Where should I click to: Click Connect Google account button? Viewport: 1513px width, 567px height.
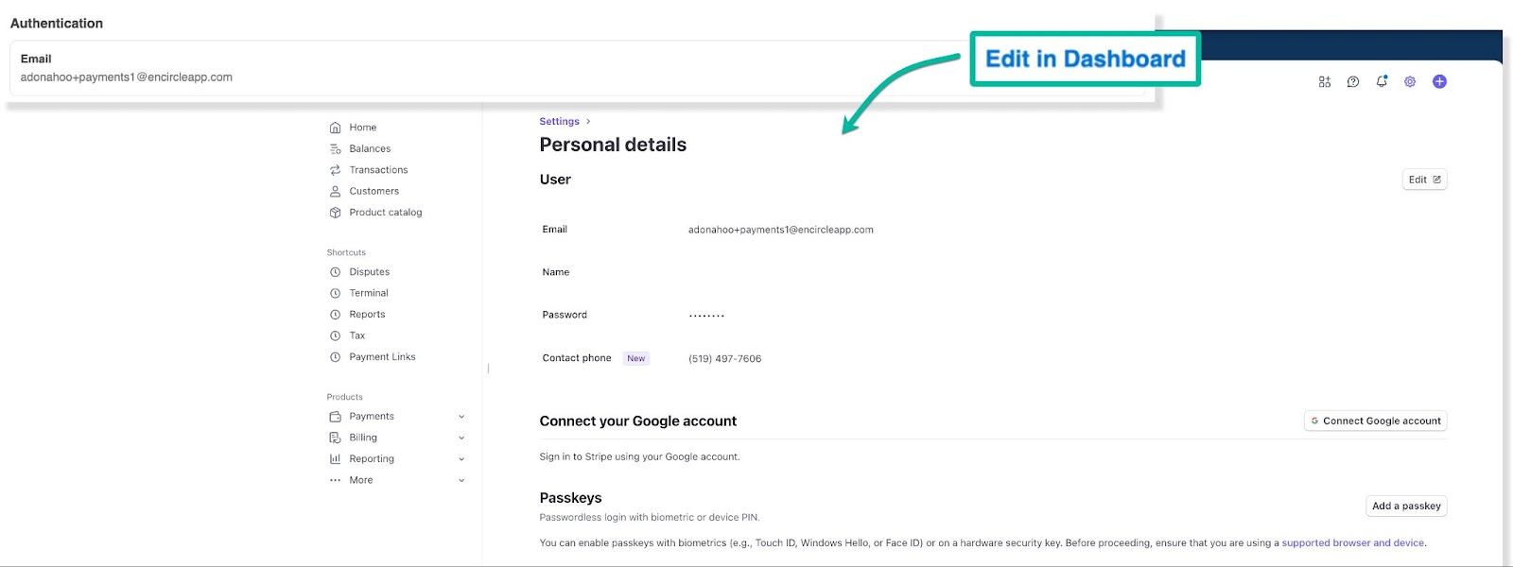pos(1375,421)
